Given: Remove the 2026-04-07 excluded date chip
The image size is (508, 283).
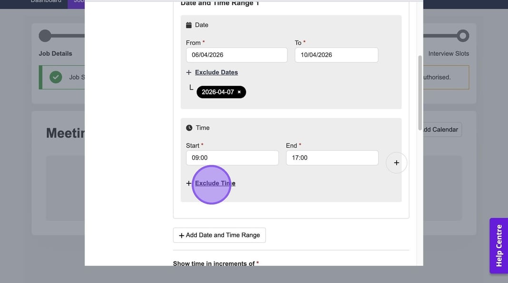Looking at the screenshot, I should click(x=239, y=92).
